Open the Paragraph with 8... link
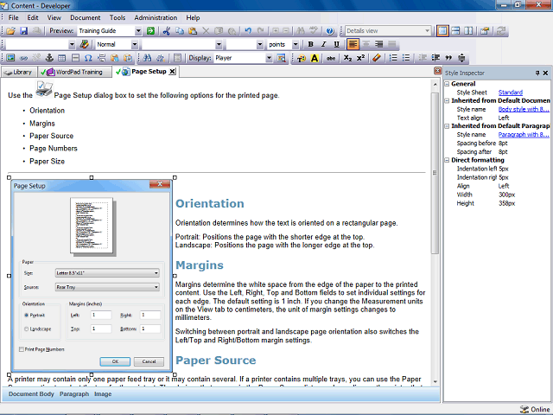The height and width of the screenshot is (415, 553). 524,135
